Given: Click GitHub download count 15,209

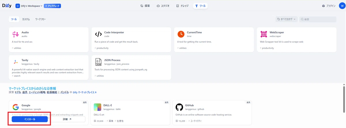Looking at the screenshot, I should click(180, 121).
